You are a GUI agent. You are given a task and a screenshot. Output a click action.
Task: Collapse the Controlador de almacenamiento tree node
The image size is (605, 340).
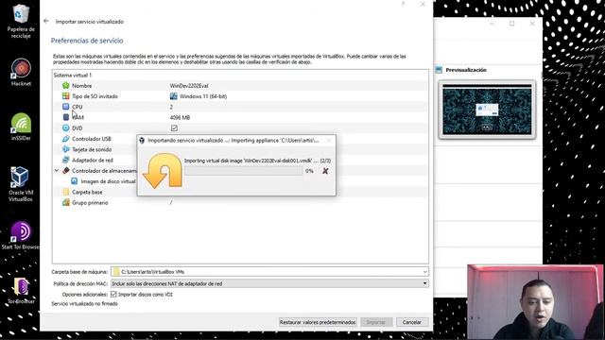click(x=57, y=170)
